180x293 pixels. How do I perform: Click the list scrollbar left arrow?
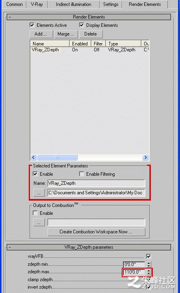point(33,157)
